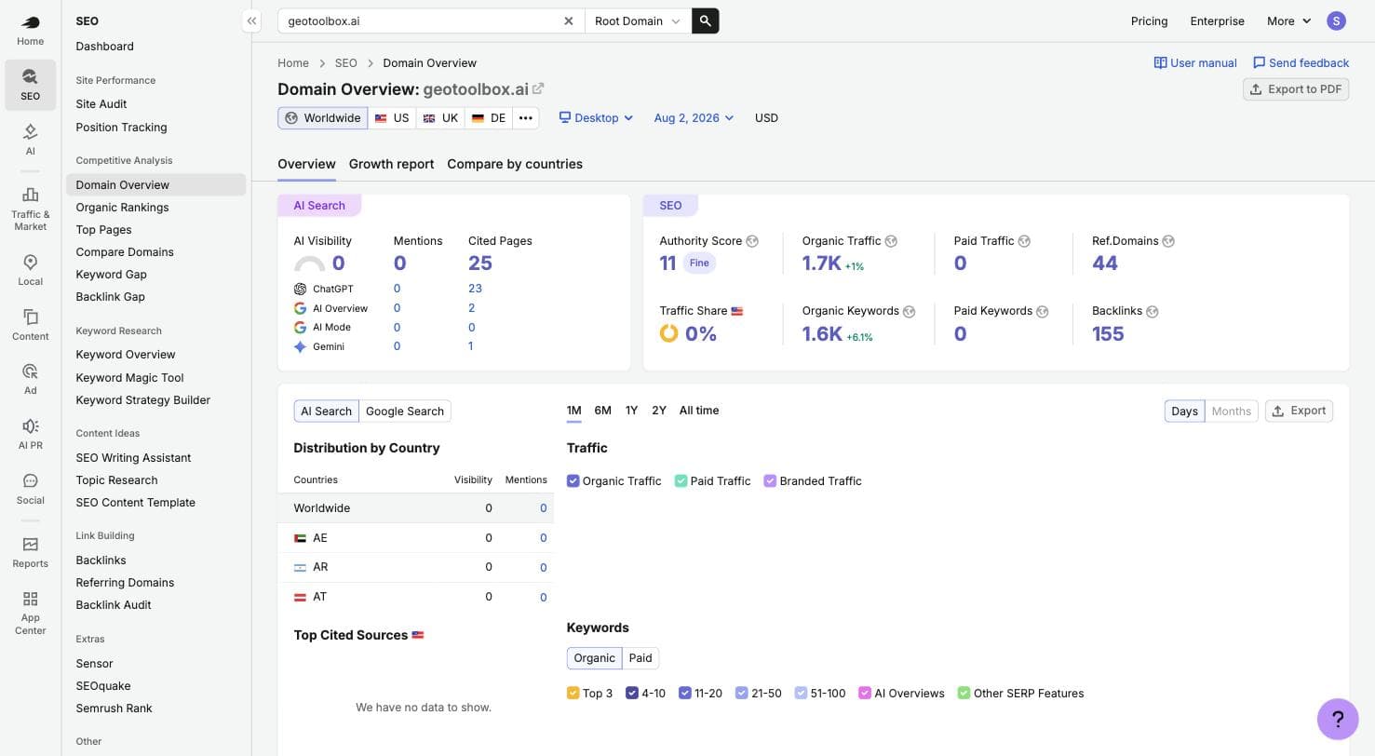
Task: Open Backlink Audit in the sidebar
Action: coord(113,604)
